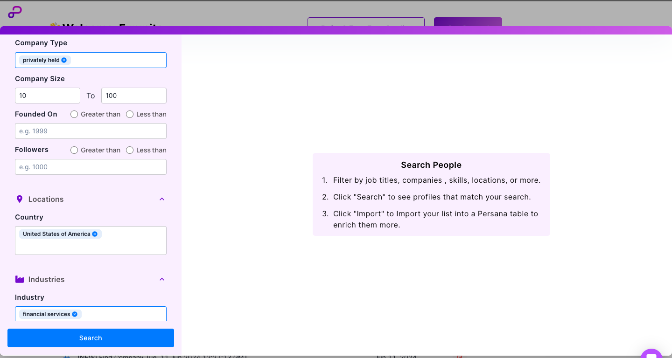
Task: Remove the 'United States of America' tag
Action: pyautogui.click(x=95, y=234)
